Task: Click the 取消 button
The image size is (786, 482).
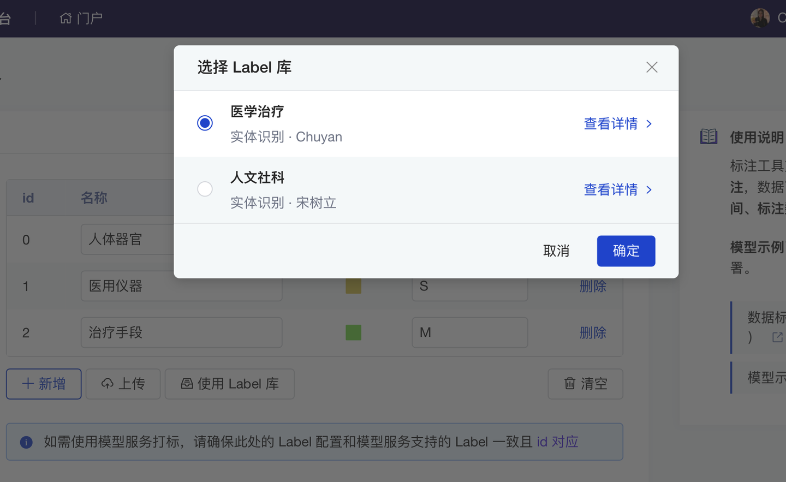Action: [x=556, y=251]
